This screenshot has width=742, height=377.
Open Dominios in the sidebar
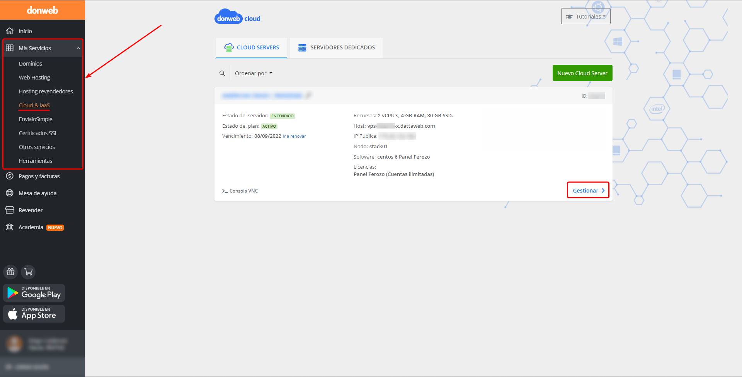pos(31,64)
